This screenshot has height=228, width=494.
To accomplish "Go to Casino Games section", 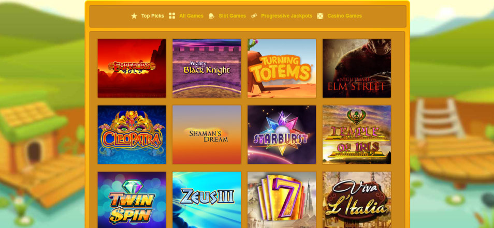I will [345, 16].
